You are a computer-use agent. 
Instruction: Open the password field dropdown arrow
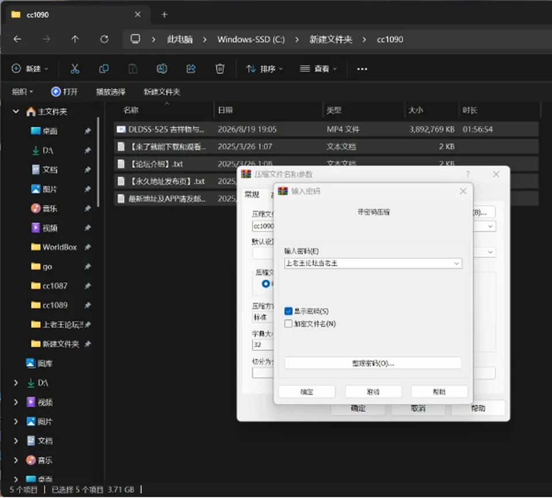pyautogui.click(x=456, y=263)
